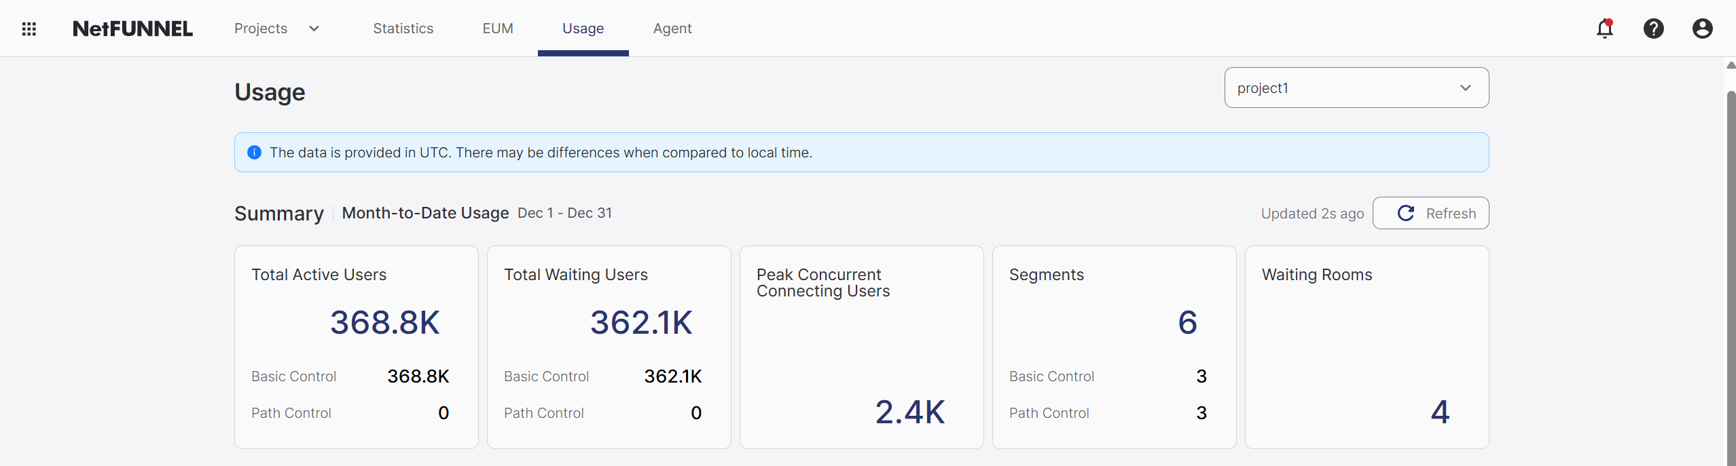
Task: Click Basic Control in Total Waiting Users card
Action: tap(546, 376)
